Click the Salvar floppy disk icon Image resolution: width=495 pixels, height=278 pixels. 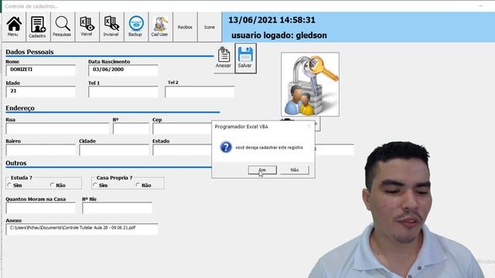point(245,58)
